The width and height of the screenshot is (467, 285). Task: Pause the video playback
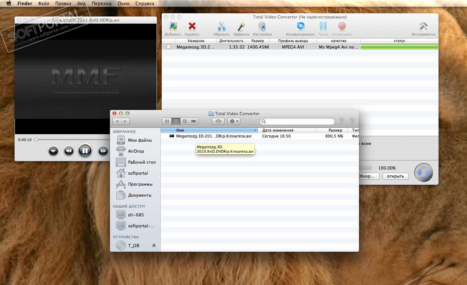(85, 151)
